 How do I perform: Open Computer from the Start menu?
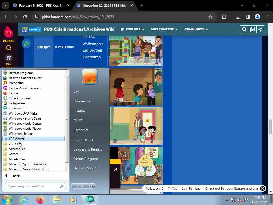[x=81, y=130]
